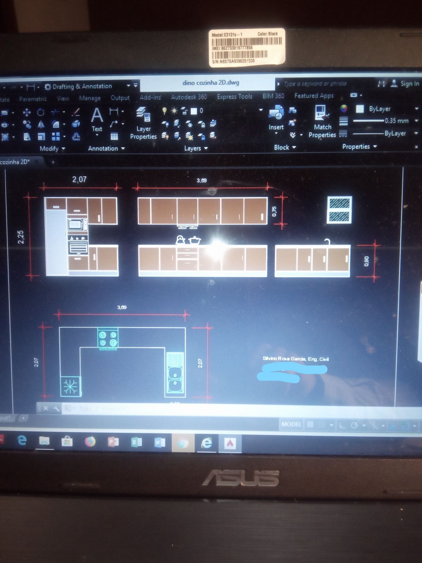422x563 pixels.
Task: Click the white object color box beside ByLayer
Action: tap(359, 109)
